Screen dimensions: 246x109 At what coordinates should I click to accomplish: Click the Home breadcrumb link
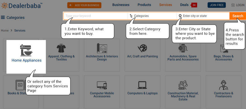5,30
